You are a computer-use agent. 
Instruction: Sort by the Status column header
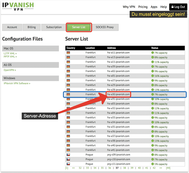(x=155, y=48)
